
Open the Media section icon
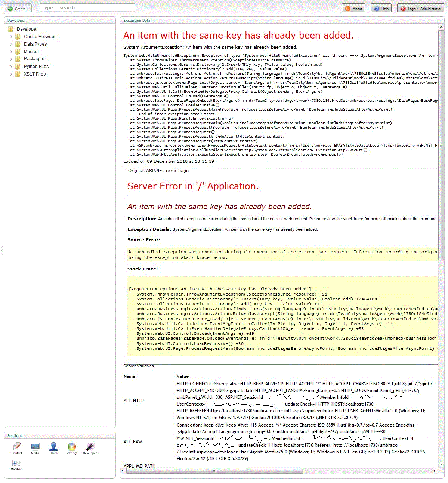[x=35, y=446]
